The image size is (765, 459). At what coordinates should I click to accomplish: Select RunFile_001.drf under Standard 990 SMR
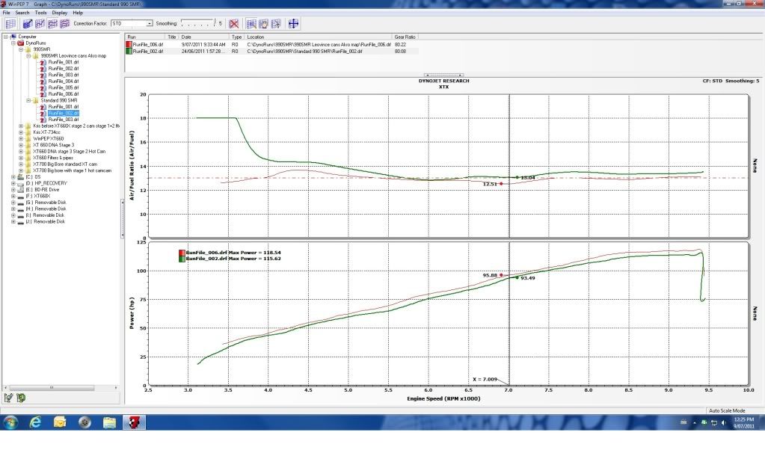pyautogui.click(x=64, y=106)
